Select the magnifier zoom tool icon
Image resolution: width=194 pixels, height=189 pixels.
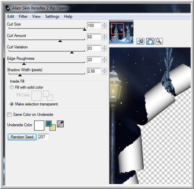159,41
